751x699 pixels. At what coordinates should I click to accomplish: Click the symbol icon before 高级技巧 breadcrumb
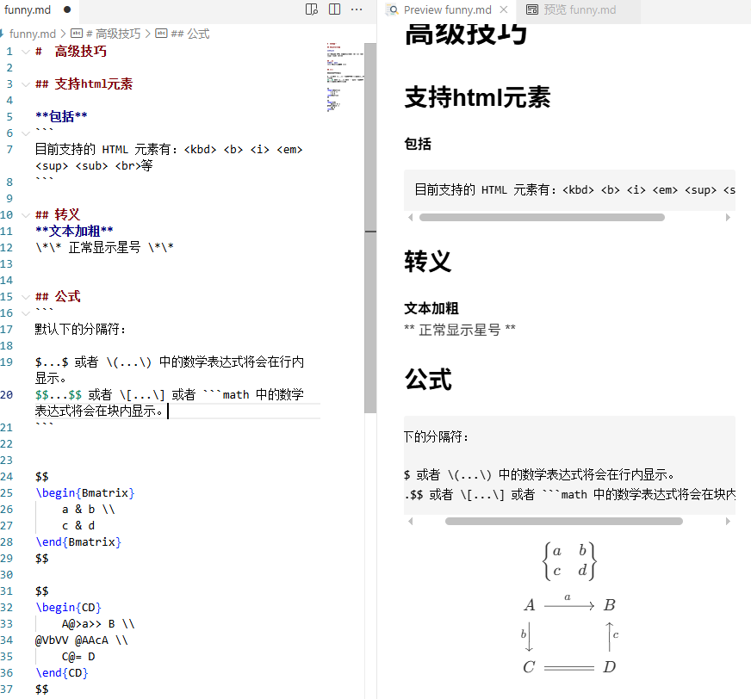click(x=76, y=34)
